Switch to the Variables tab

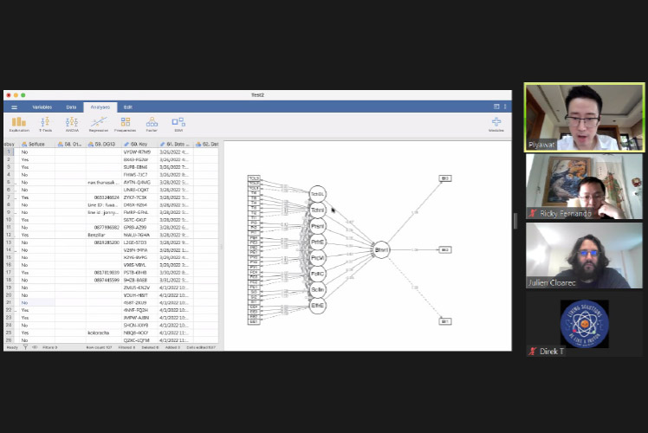[x=42, y=107]
